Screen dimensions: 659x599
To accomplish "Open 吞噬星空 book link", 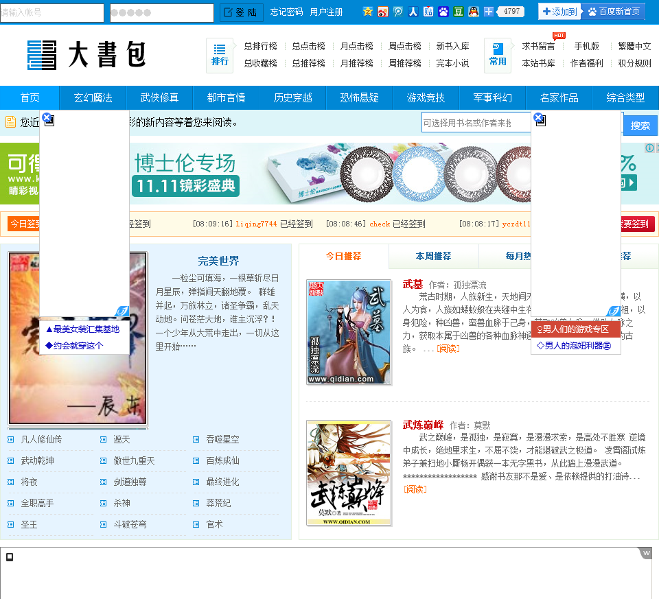I will [x=222, y=439].
